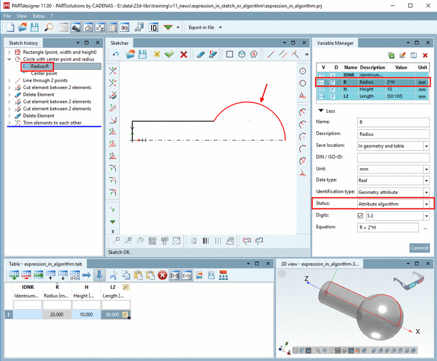Toggle the XYZ coordinates toolbar button
The height and width of the screenshot is (361, 437).
tap(100, 27)
